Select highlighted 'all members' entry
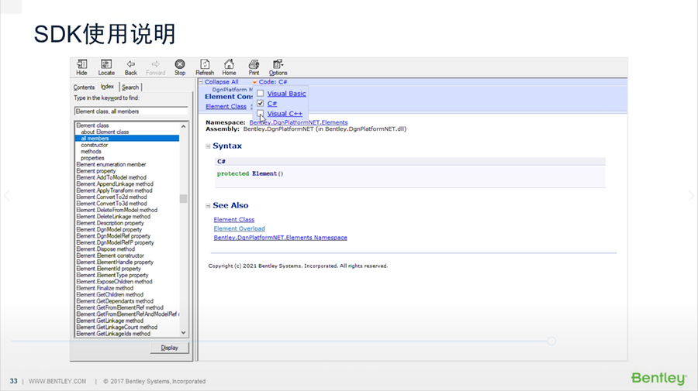 pyautogui.click(x=127, y=139)
